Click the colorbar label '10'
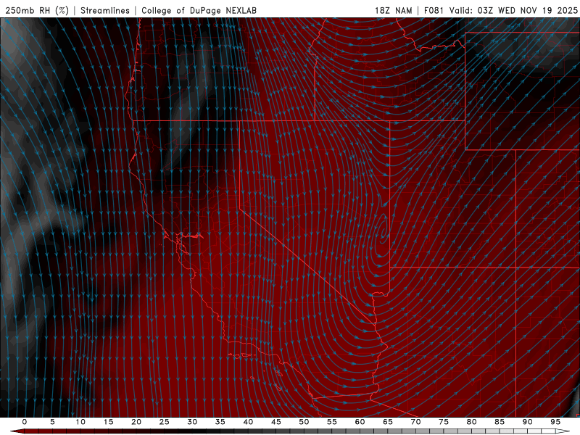 (x=80, y=422)
